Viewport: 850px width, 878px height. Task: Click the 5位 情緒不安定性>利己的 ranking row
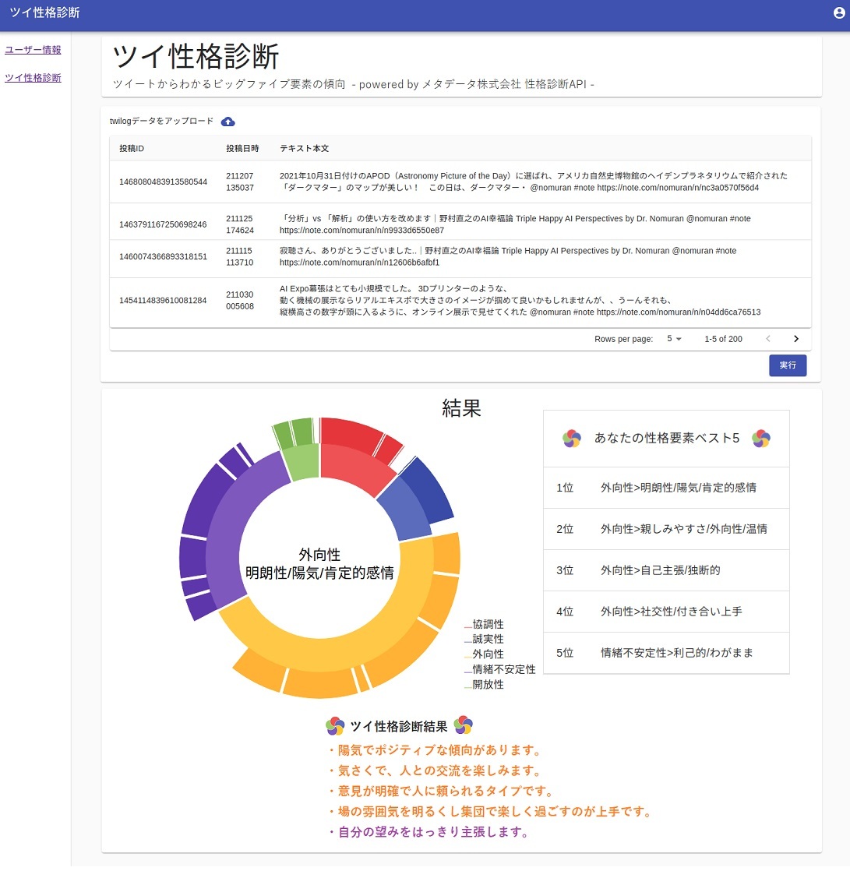666,653
